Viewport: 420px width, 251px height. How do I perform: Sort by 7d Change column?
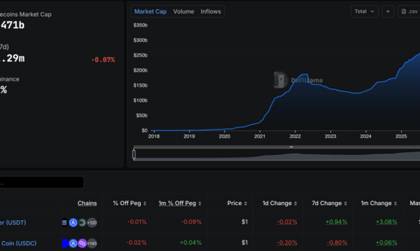click(330, 203)
